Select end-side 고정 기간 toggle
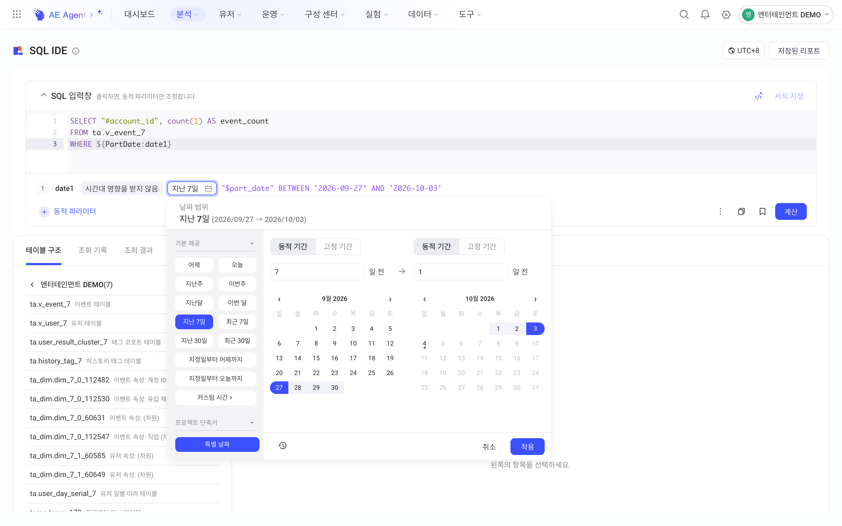The height and width of the screenshot is (526, 842). coord(482,247)
